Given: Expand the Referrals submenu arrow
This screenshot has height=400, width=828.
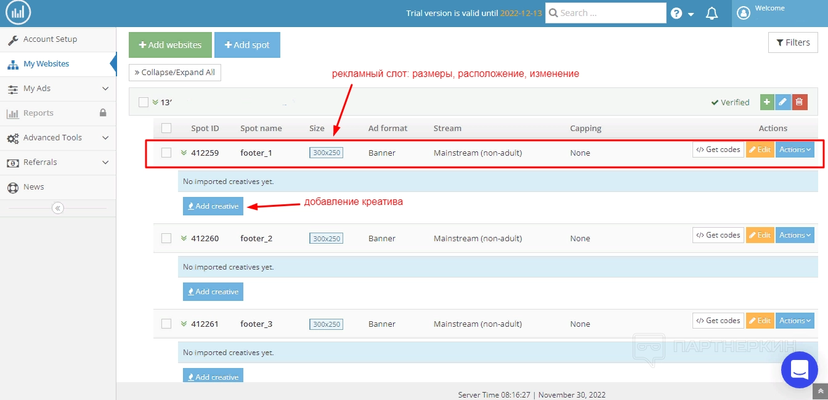Looking at the screenshot, I should (105, 162).
